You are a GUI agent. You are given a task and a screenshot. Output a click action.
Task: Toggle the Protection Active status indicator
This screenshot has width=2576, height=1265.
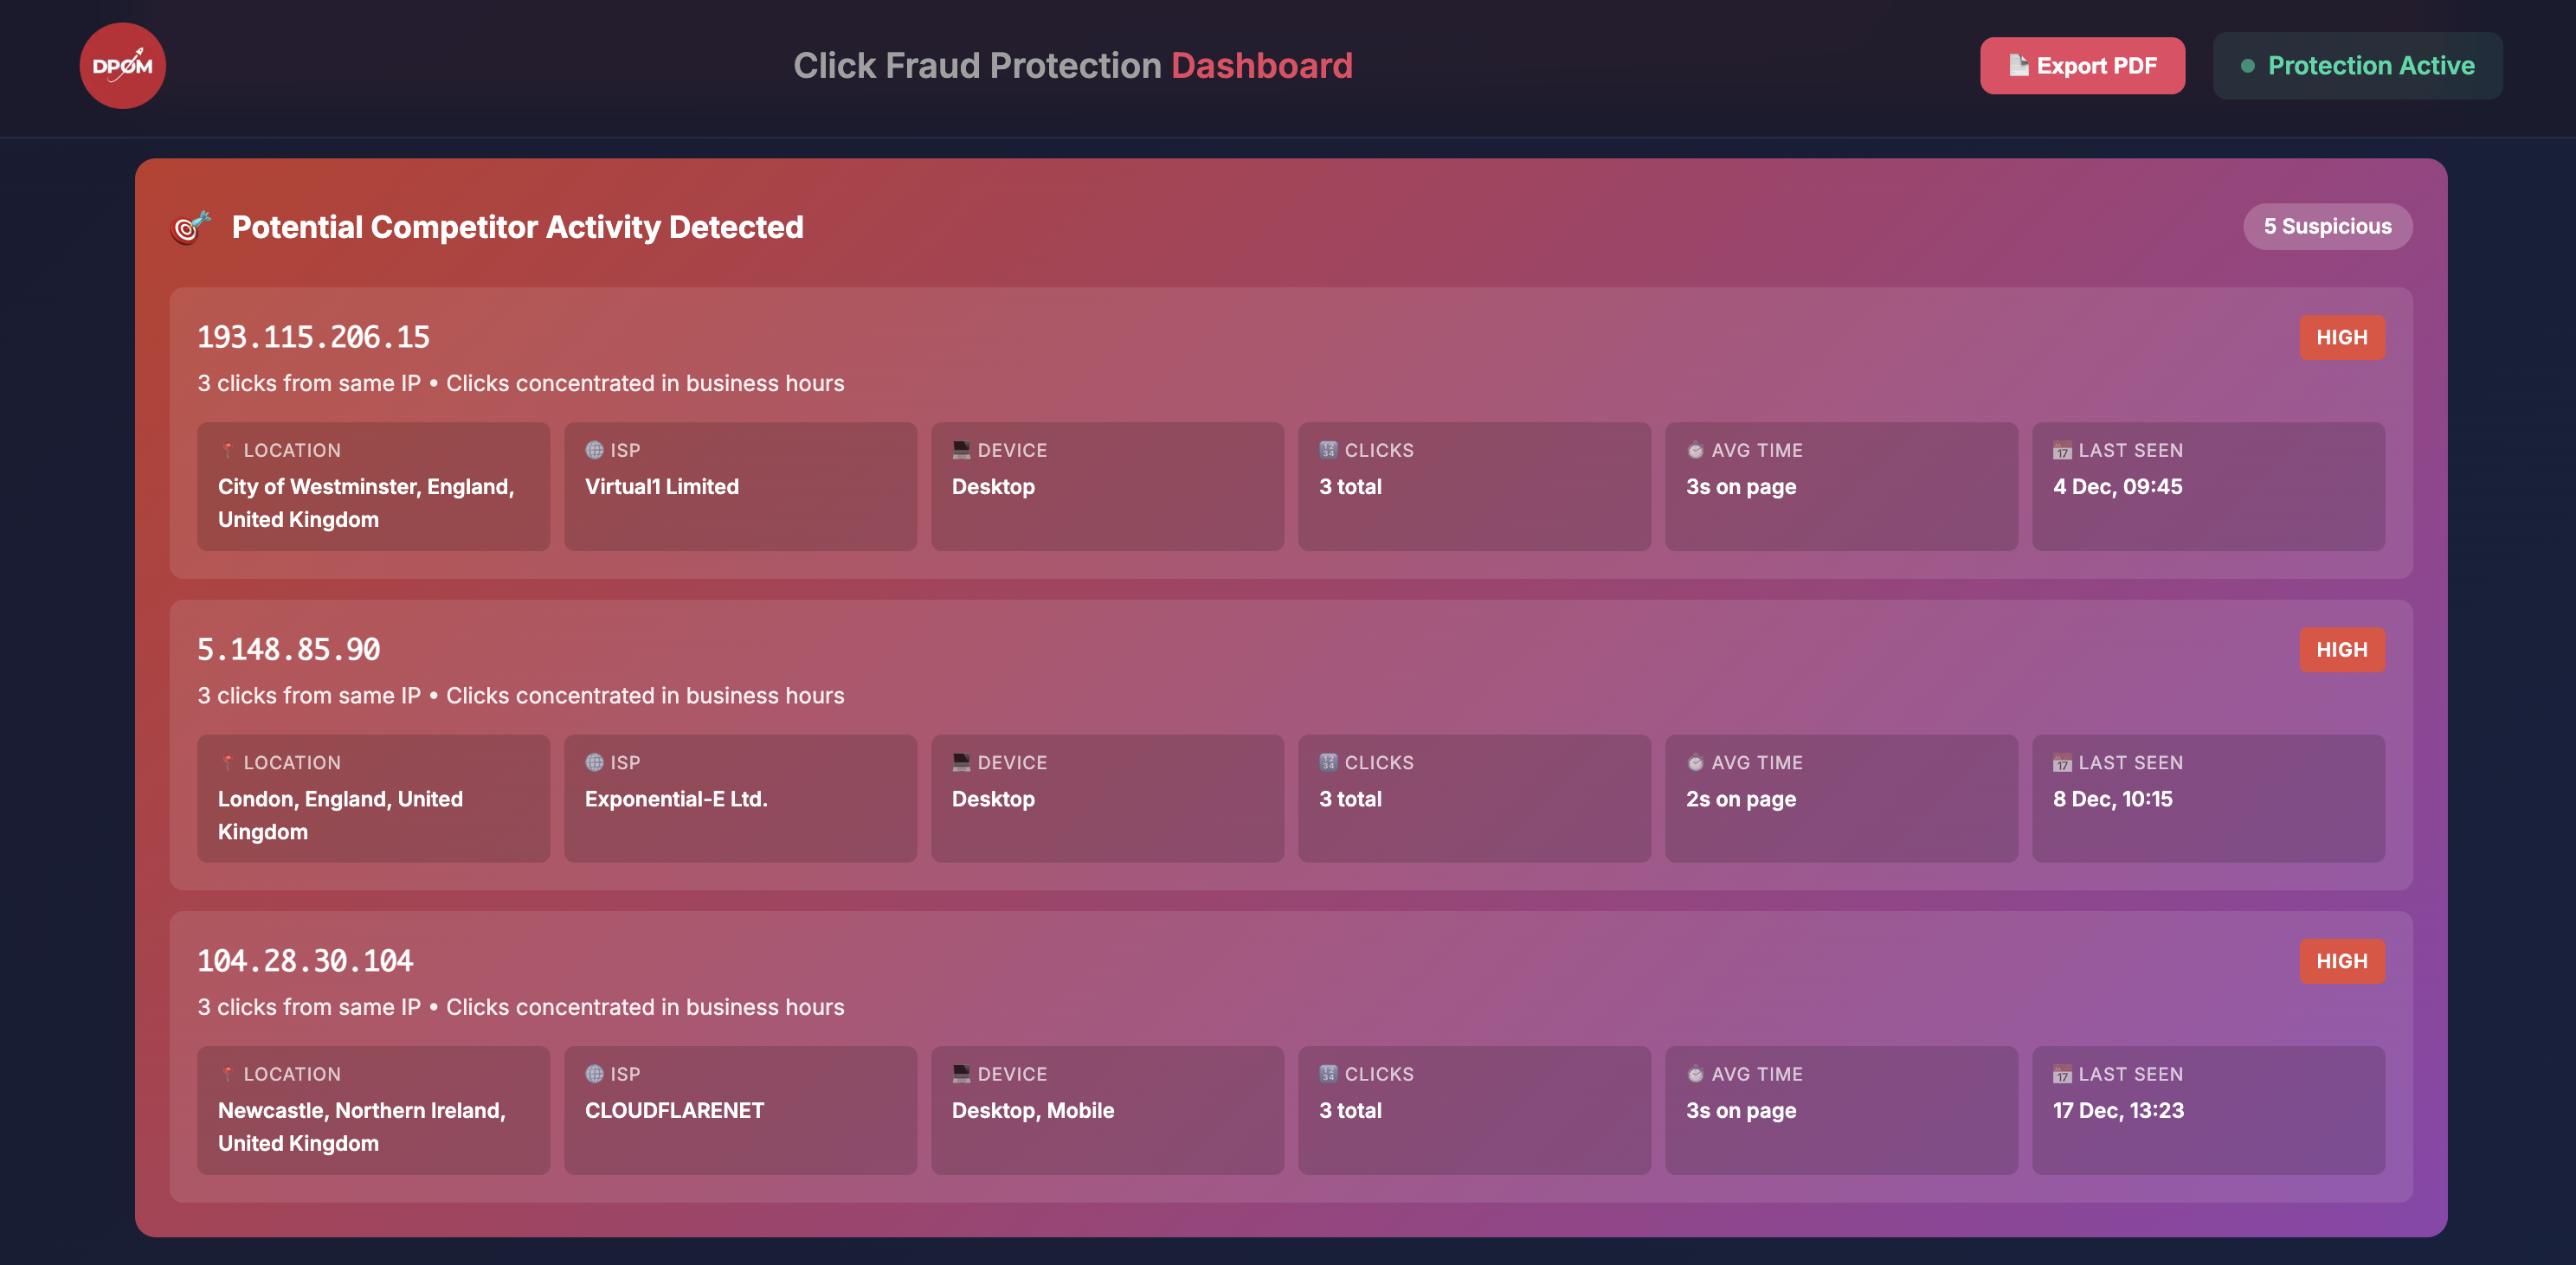click(2357, 65)
